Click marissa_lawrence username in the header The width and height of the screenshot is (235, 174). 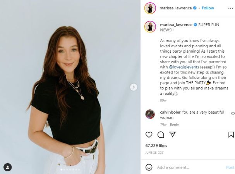click(x=176, y=8)
